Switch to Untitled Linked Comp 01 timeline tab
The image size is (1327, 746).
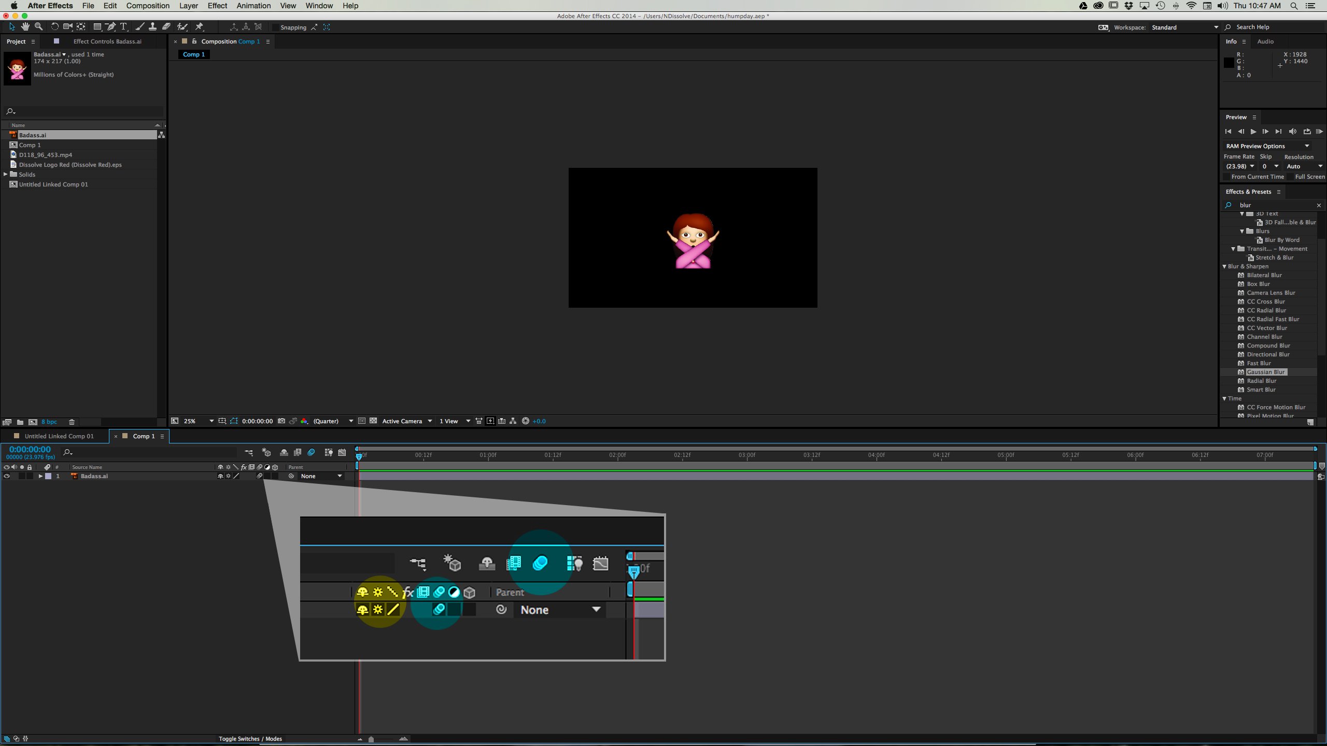click(59, 436)
